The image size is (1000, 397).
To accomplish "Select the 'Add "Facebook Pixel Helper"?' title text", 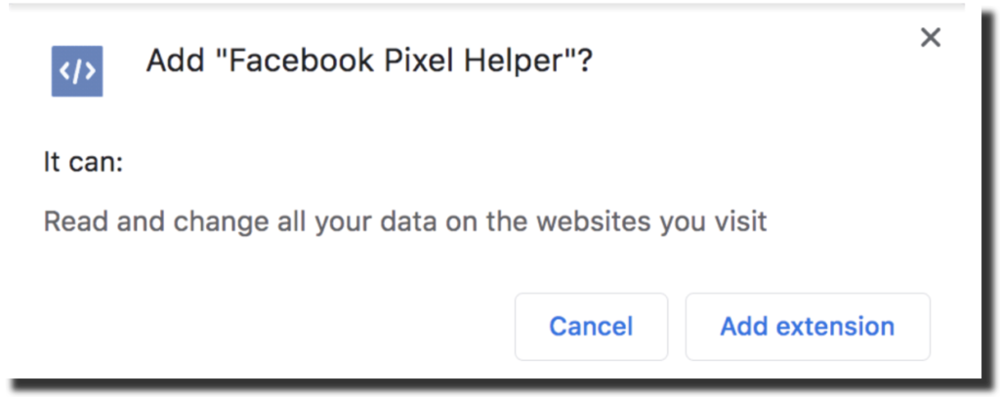I will [x=369, y=62].
